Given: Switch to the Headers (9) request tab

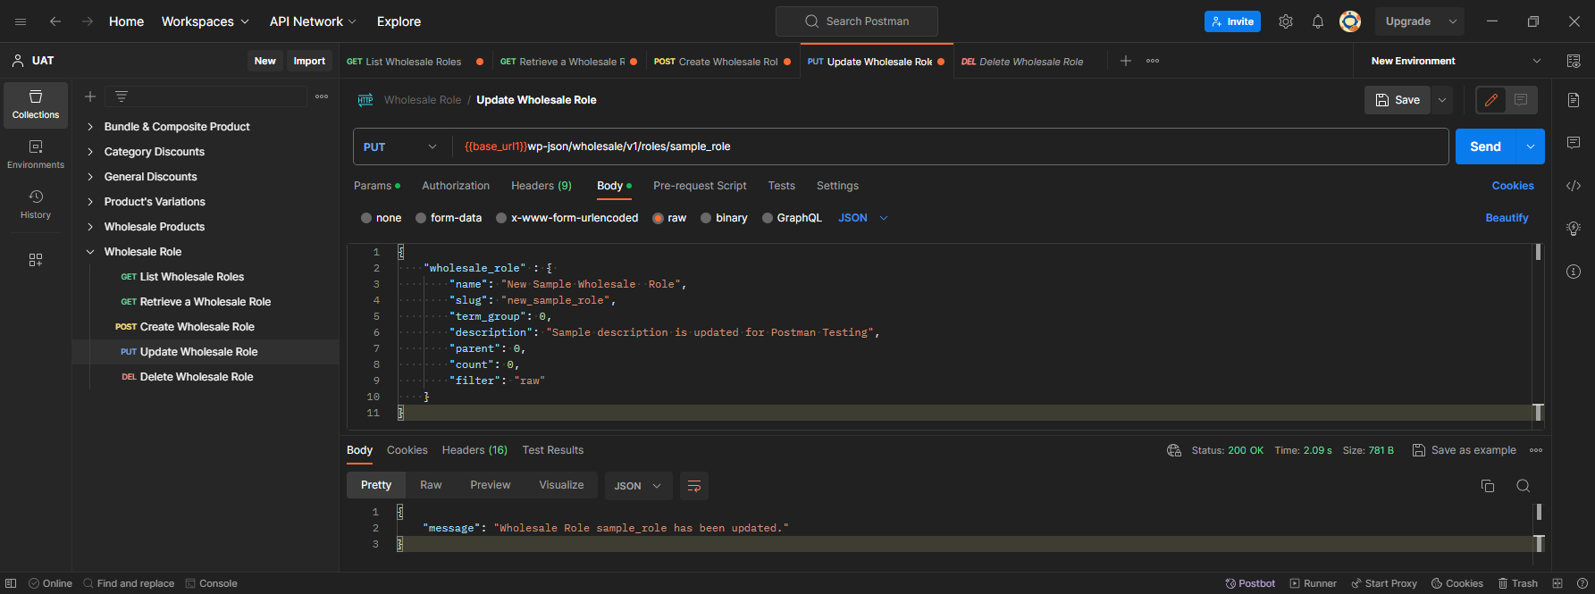Looking at the screenshot, I should [x=541, y=186].
